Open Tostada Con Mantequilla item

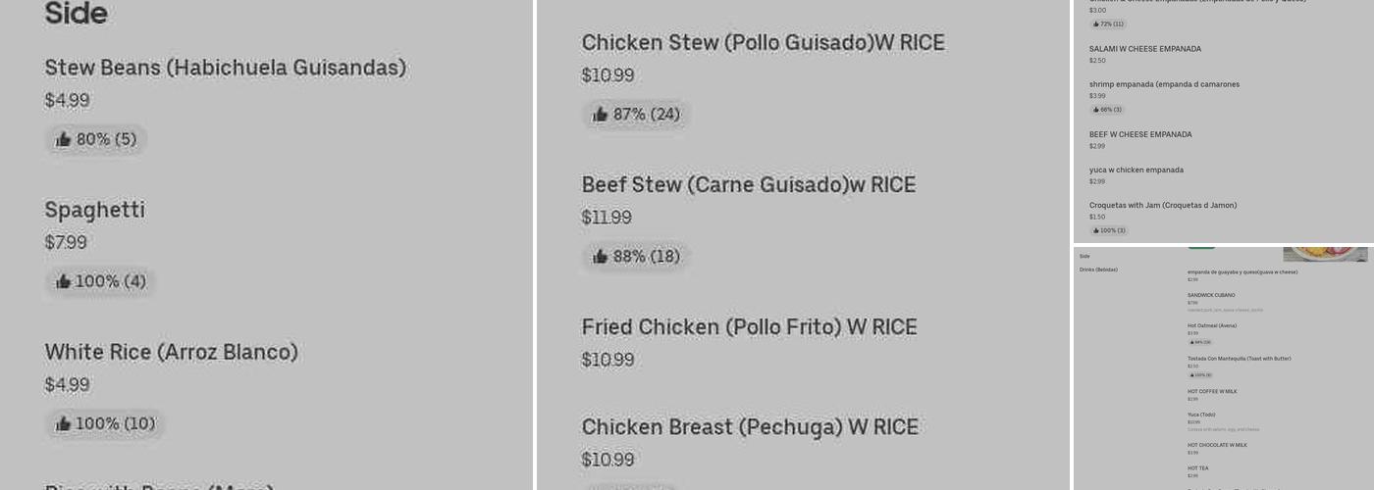click(1239, 359)
